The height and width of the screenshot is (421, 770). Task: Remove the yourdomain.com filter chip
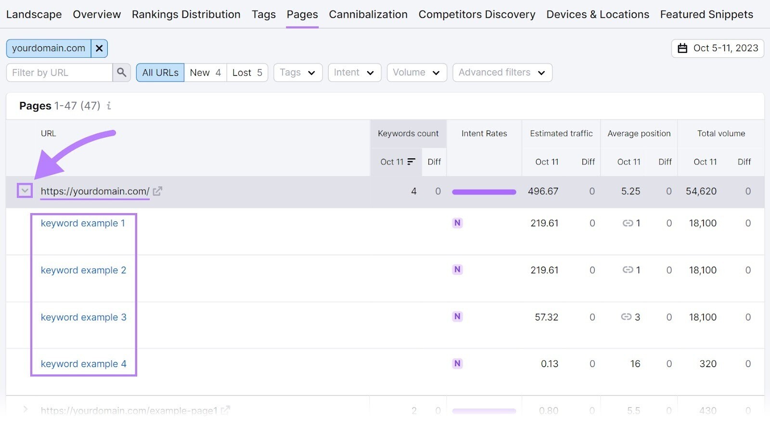(99, 48)
